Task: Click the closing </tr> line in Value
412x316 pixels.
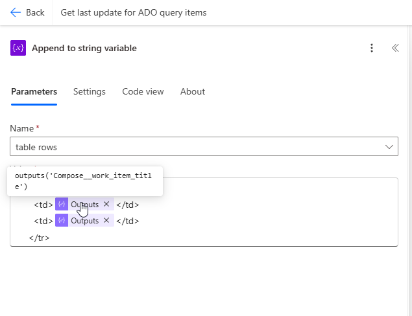Action: [39, 238]
